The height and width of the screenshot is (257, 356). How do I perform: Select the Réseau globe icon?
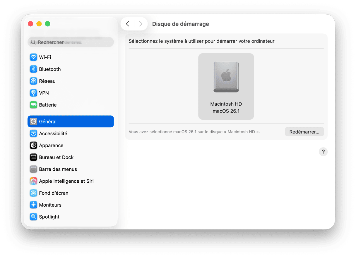pos(33,81)
